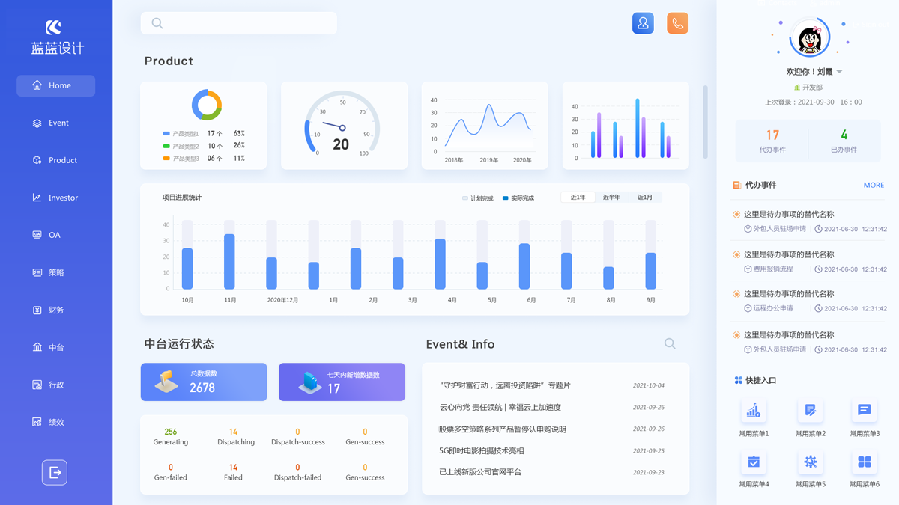Open the 财务 sidebar menu item
Image resolution: width=899 pixels, height=505 pixels.
coord(56,310)
